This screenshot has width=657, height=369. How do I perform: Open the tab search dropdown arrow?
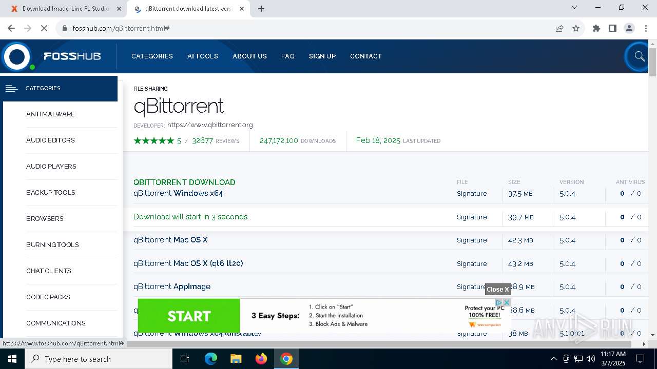(574, 7)
